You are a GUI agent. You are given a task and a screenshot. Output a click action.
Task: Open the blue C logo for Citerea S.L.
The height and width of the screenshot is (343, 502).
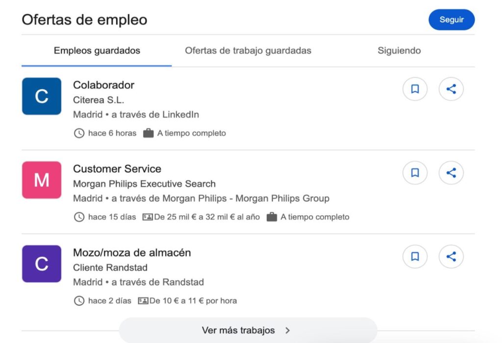click(42, 96)
